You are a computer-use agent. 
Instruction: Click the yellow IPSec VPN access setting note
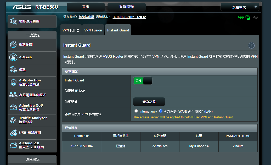click(x=184, y=117)
